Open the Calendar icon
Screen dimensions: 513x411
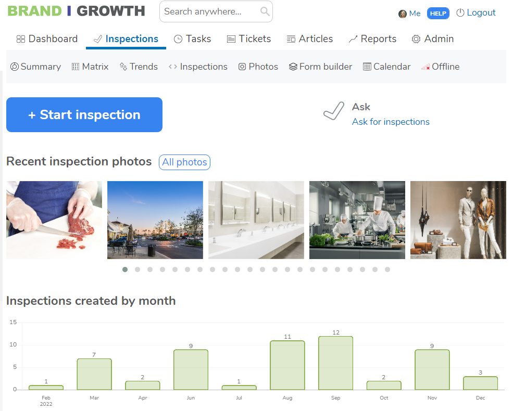(x=368, y=67)
